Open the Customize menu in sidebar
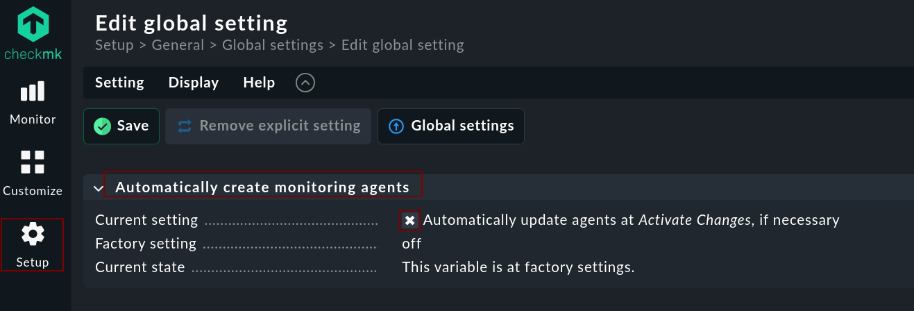The height and width of the screenshot is (311, 914). 33,172
